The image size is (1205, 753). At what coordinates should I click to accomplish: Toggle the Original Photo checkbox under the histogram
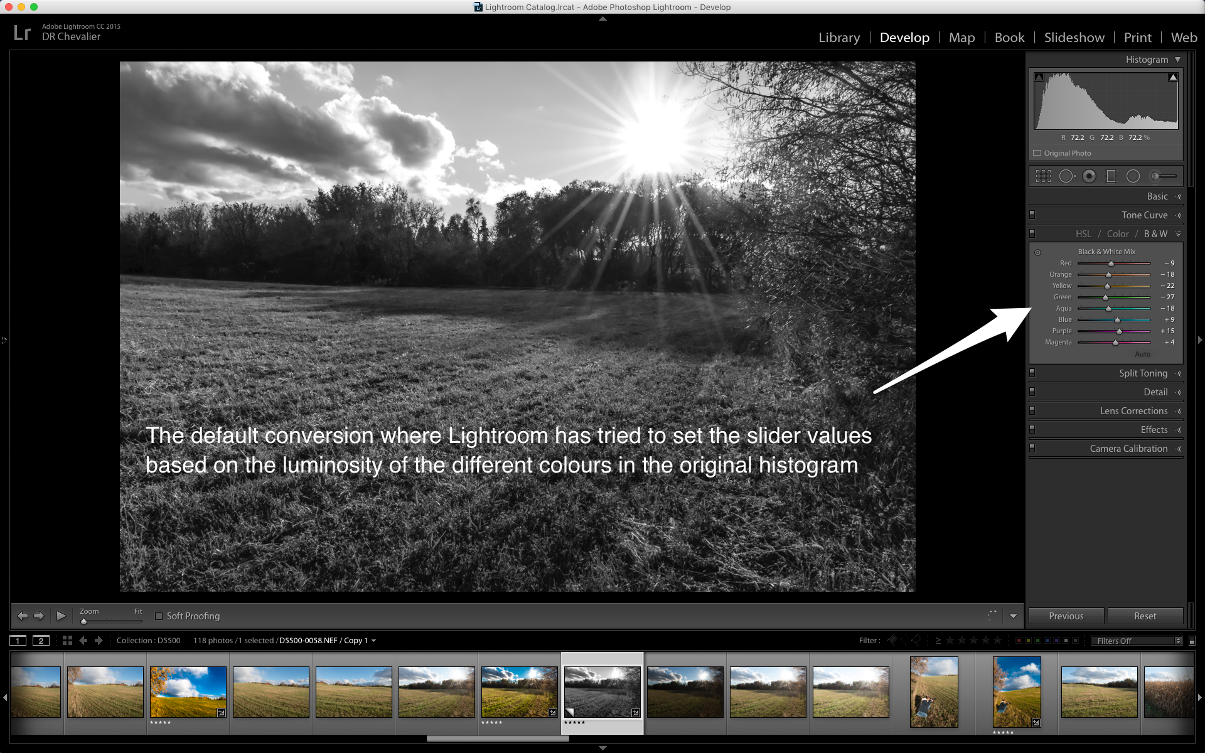pos(1037,152)
